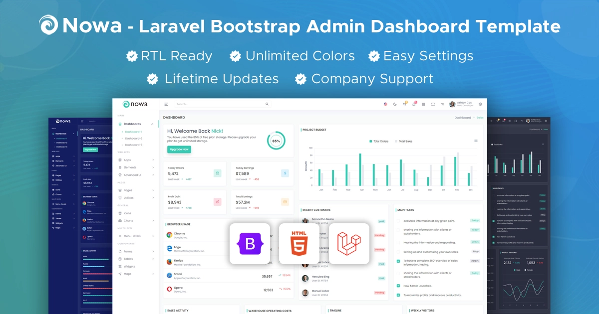Click the Edge browser icon
The image size is (599, 314).
tap(170, 248)
